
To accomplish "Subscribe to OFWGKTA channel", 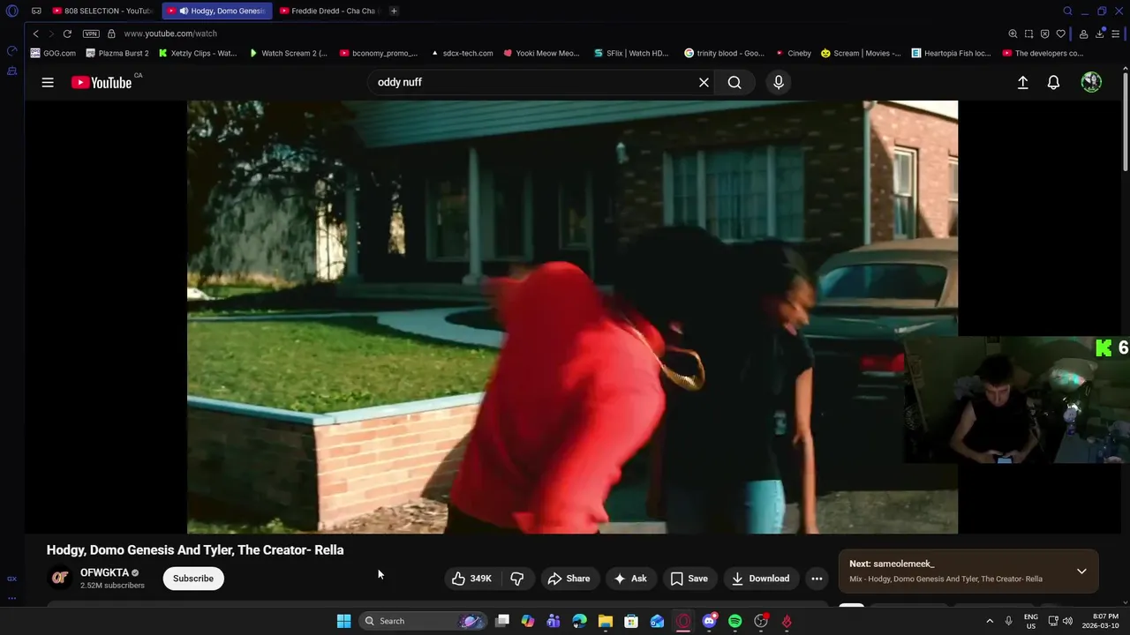I will point(193,579).
